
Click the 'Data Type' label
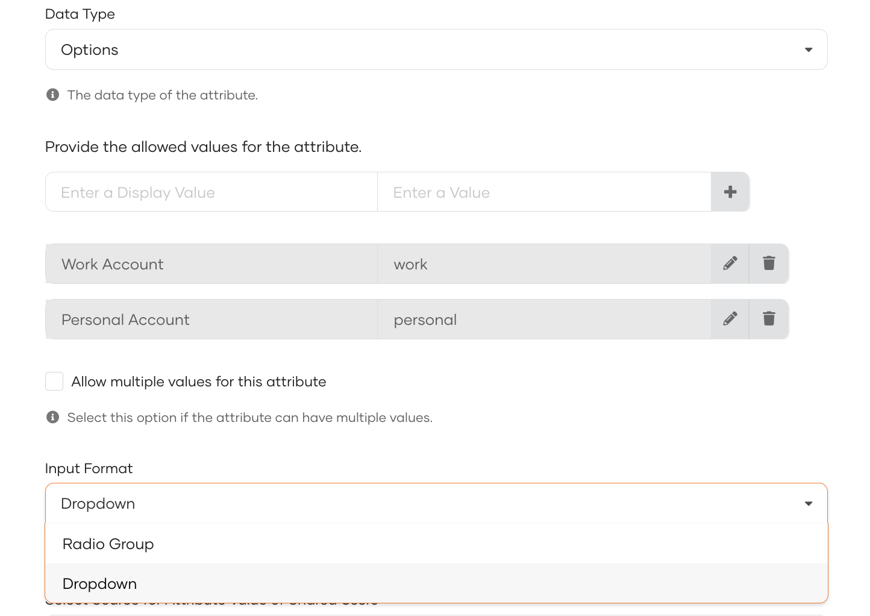pyautogui.click(x=80, y=14)
